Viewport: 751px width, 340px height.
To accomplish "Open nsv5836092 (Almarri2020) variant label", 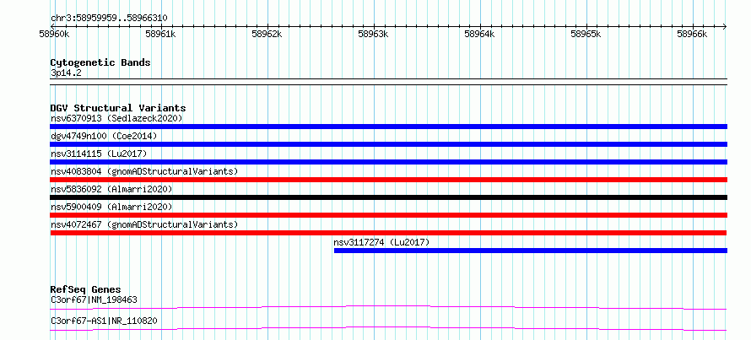I will pyautogui.click(x=111, y=189).
